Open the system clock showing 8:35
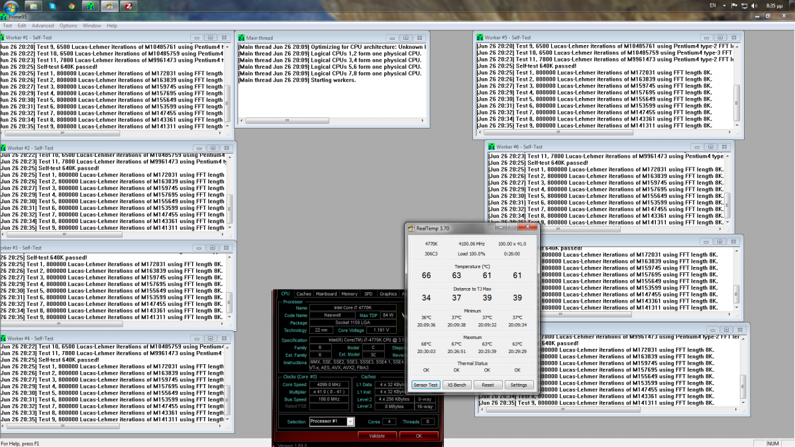This screenshot has width=795, height=447. pos(774,6)
